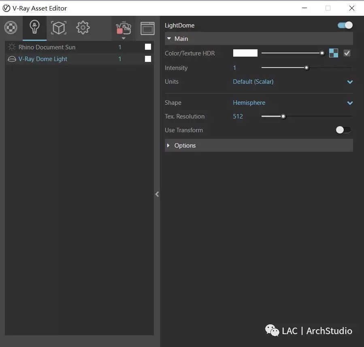Open the Units dropdown Default (Scalar)
364x347 pixels.
click(293, 82)
